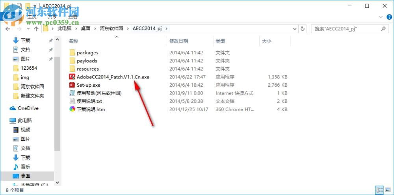The width and height of the screenshot is (394, 195).
Task: Expand chevron after AECC2014_pj breadcrumb
Action: pos(166,29)
